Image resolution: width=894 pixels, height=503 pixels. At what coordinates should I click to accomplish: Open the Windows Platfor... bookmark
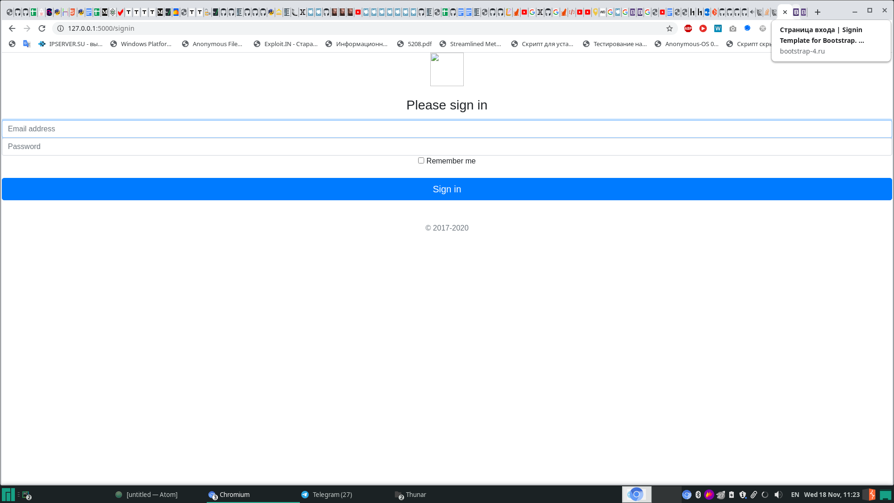tap(141, 44)
